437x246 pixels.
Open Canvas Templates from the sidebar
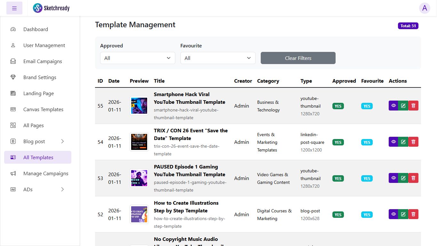coord(43,110)
